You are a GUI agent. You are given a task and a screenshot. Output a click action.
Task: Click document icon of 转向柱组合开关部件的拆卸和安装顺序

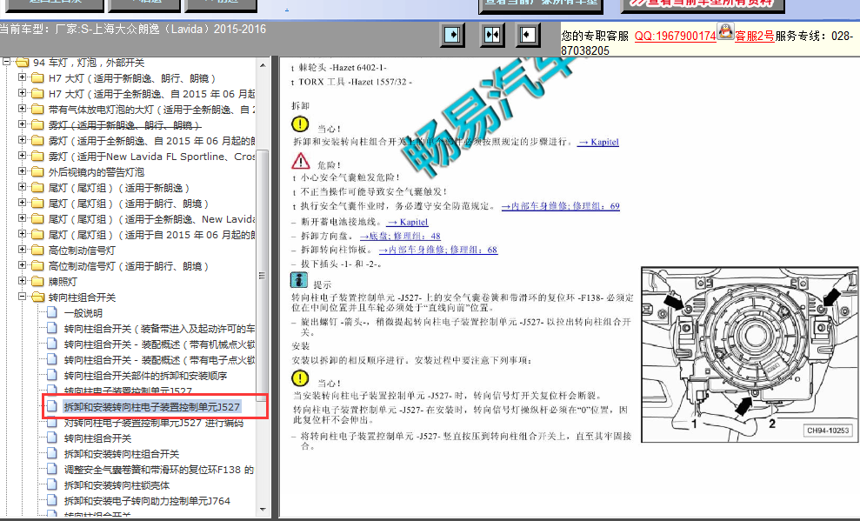[x=52, y=375]
